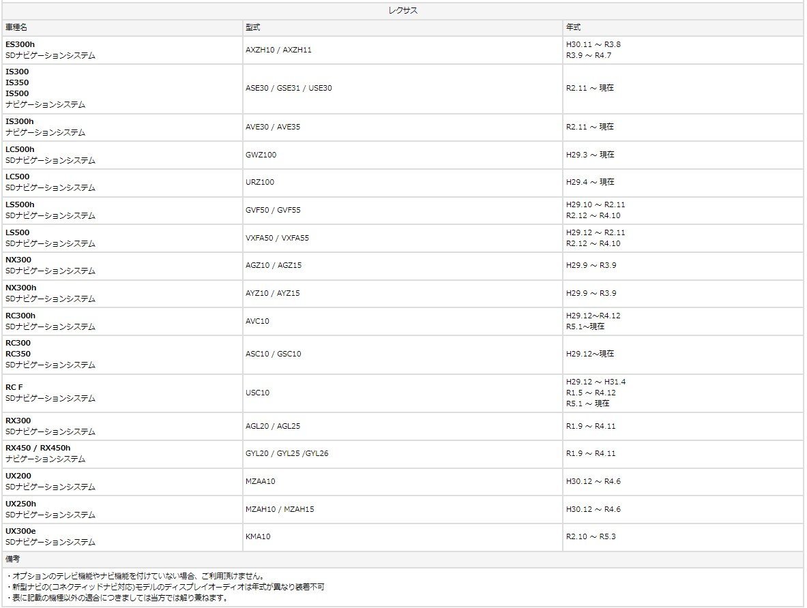Click the note starting 表に記載の機種以外
Viewport: 807px width, 608px height.
coord(117,598)
